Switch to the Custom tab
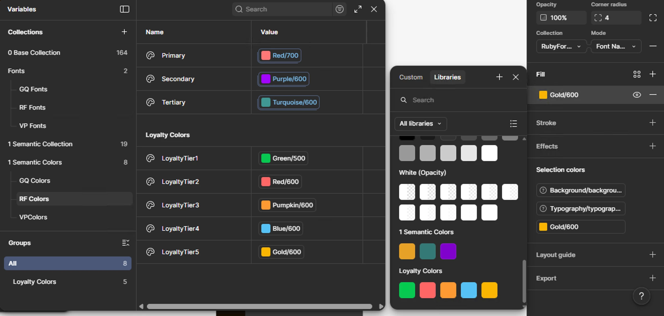 pos(411,77)
